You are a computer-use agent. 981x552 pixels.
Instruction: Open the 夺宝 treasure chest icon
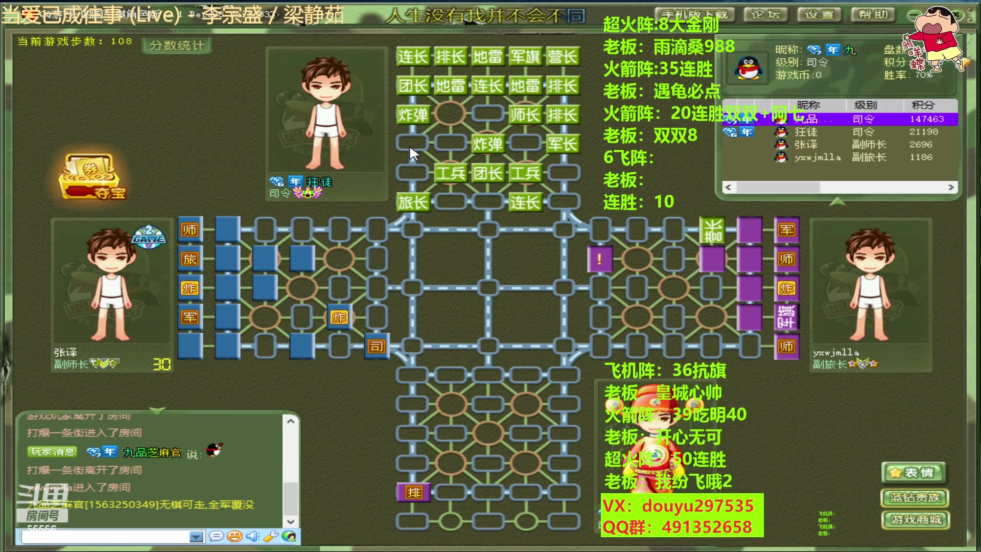pyautogui.click(x=92, y=177)
